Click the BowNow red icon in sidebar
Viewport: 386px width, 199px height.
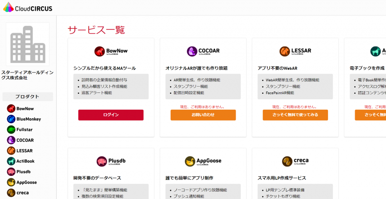pos(11,108)
